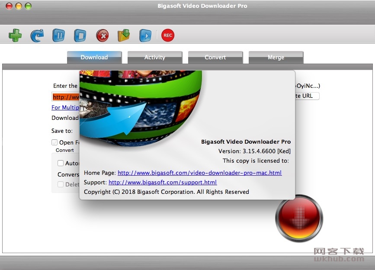Click the Save to label
Screen dimensions: 375x270
click(62, 131)
